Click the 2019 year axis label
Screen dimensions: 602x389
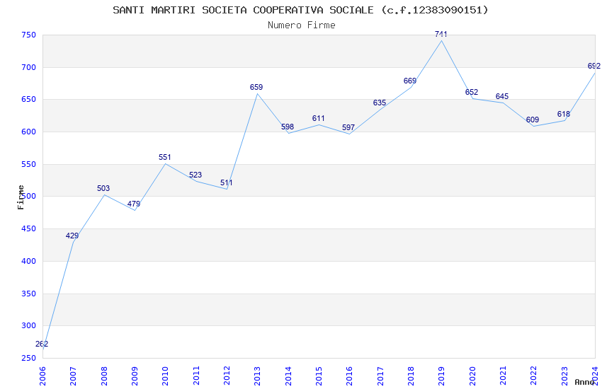click(441, 376)
